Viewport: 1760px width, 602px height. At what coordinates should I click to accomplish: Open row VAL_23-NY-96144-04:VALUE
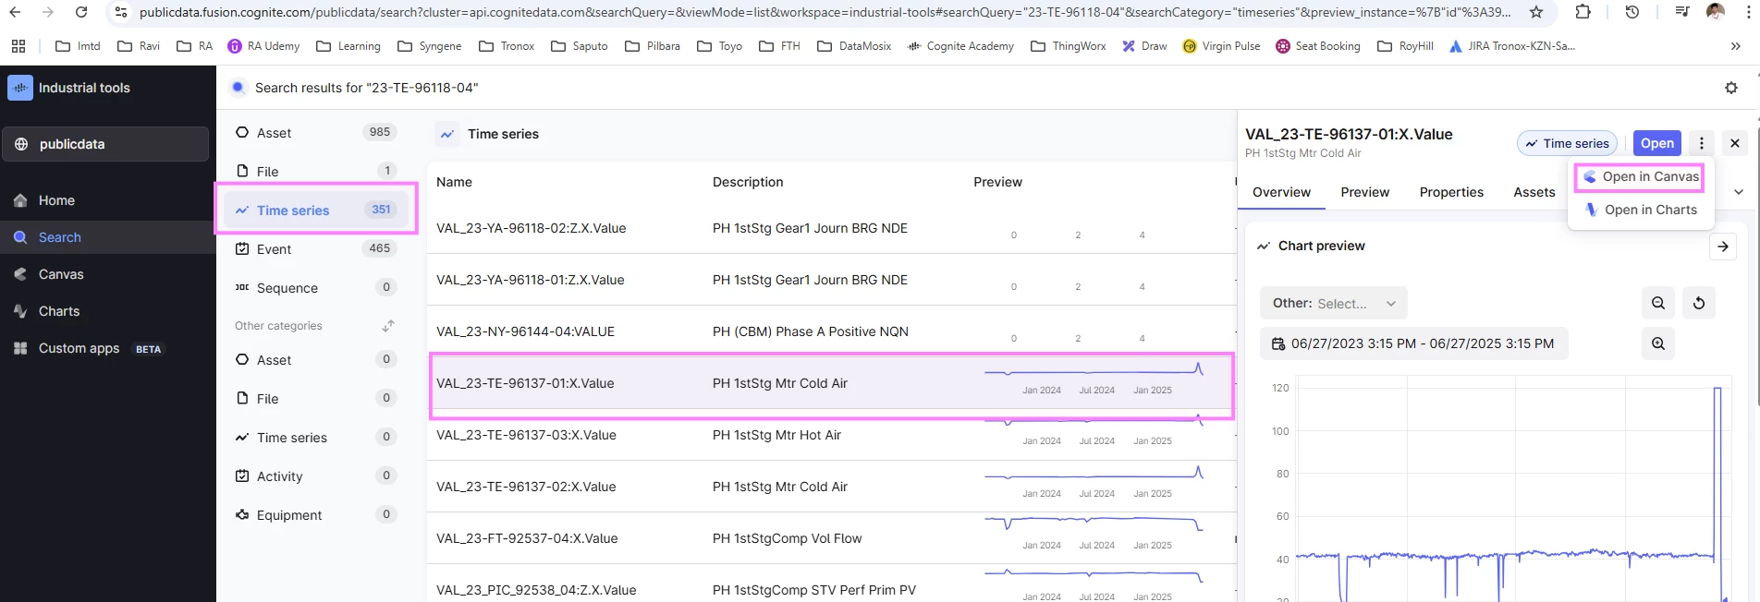831,331
